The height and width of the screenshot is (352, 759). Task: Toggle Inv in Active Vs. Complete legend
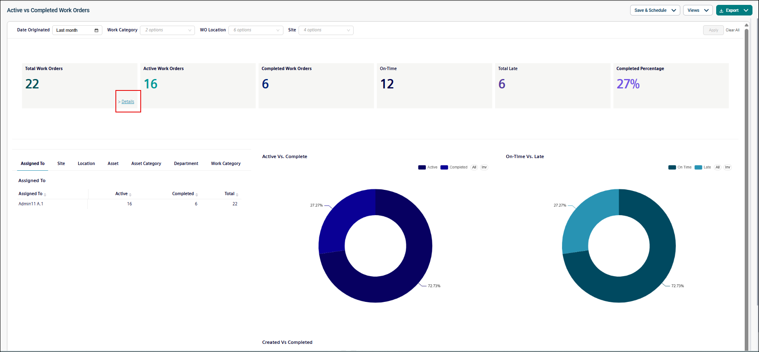(x=484, y=167)
